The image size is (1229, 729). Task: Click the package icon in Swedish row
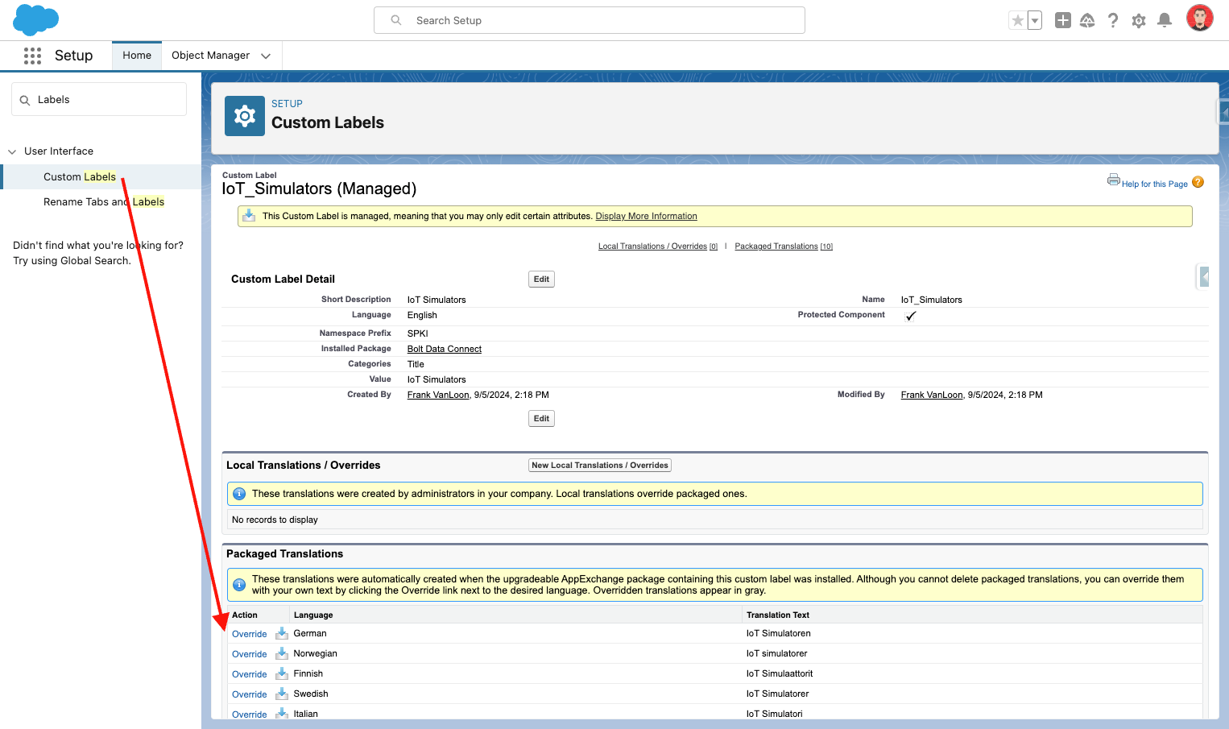tap(282, 694)
